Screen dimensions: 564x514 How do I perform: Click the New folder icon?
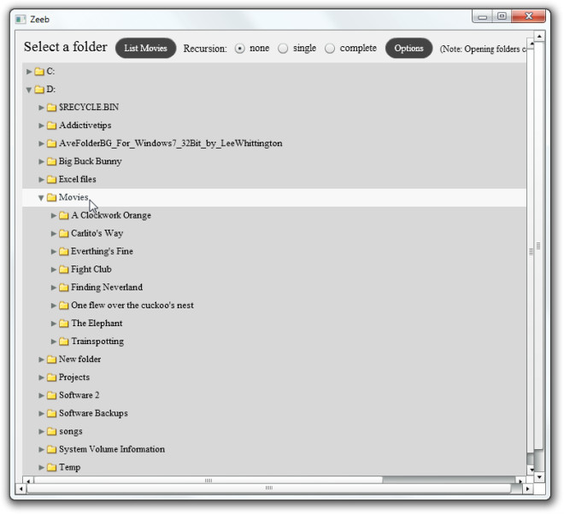52,359
